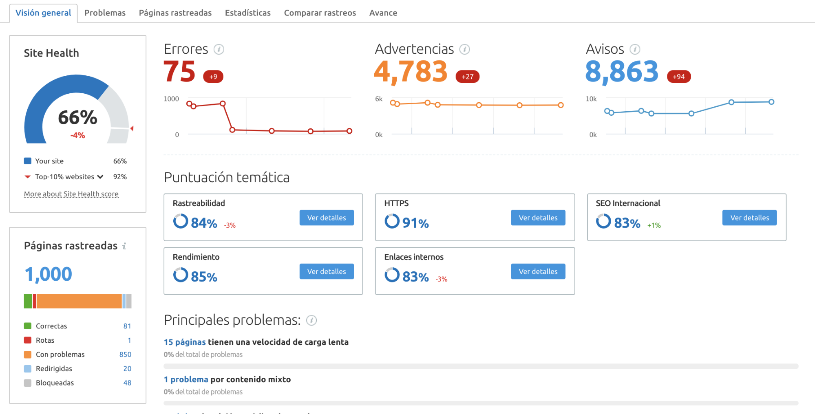Open the Avance tab

[383, 13]
